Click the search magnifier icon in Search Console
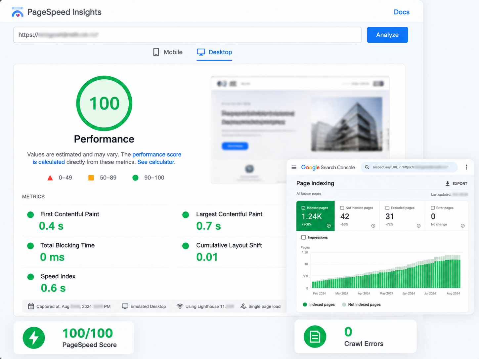Screen dimensions: 479x359 click(x=367, y=167)
